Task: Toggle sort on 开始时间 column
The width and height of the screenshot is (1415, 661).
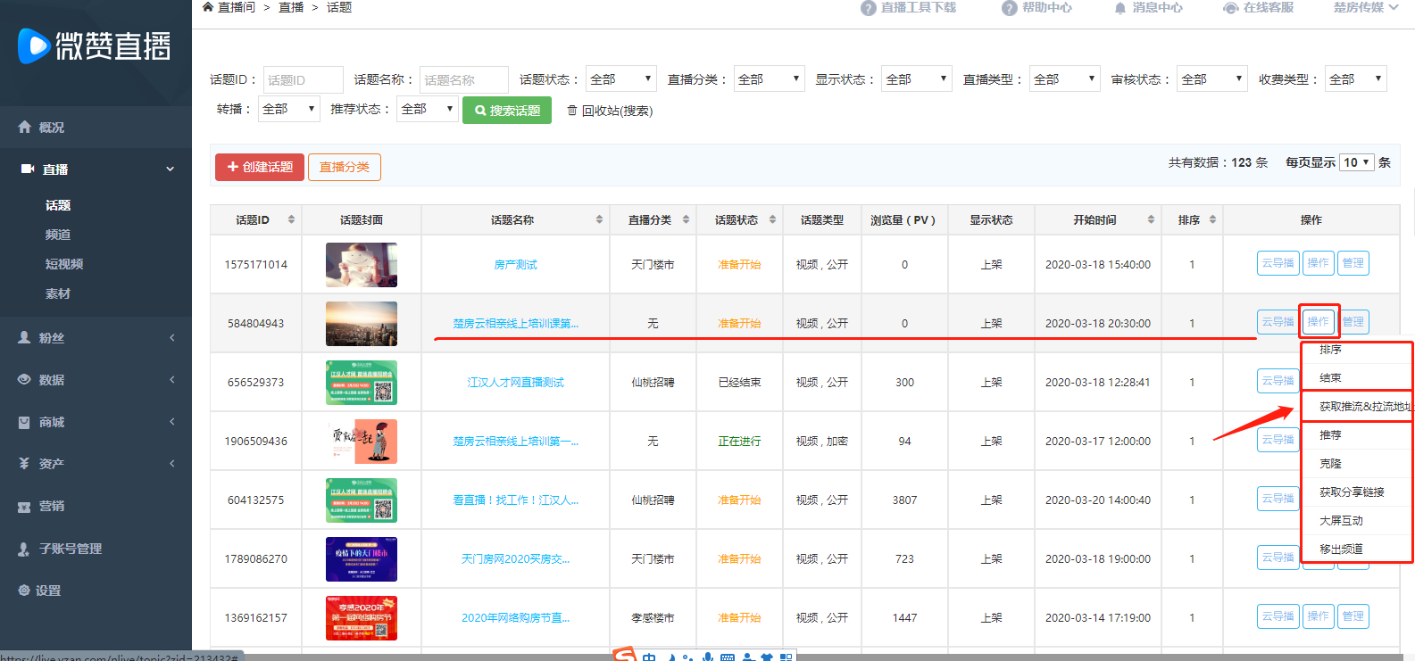Action: [x=1151, y=219]
